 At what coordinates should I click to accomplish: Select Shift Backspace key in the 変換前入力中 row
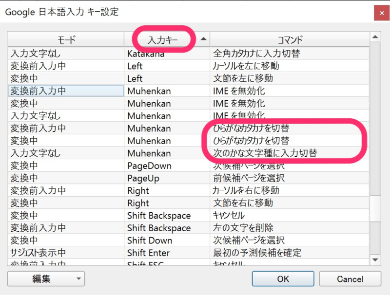[x=167, y=228]
